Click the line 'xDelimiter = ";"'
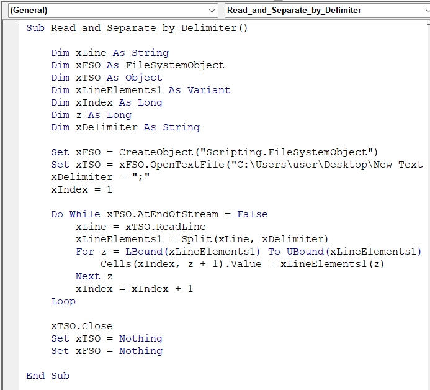Viewport: 430px width, 390px height. tap(101, 177)
